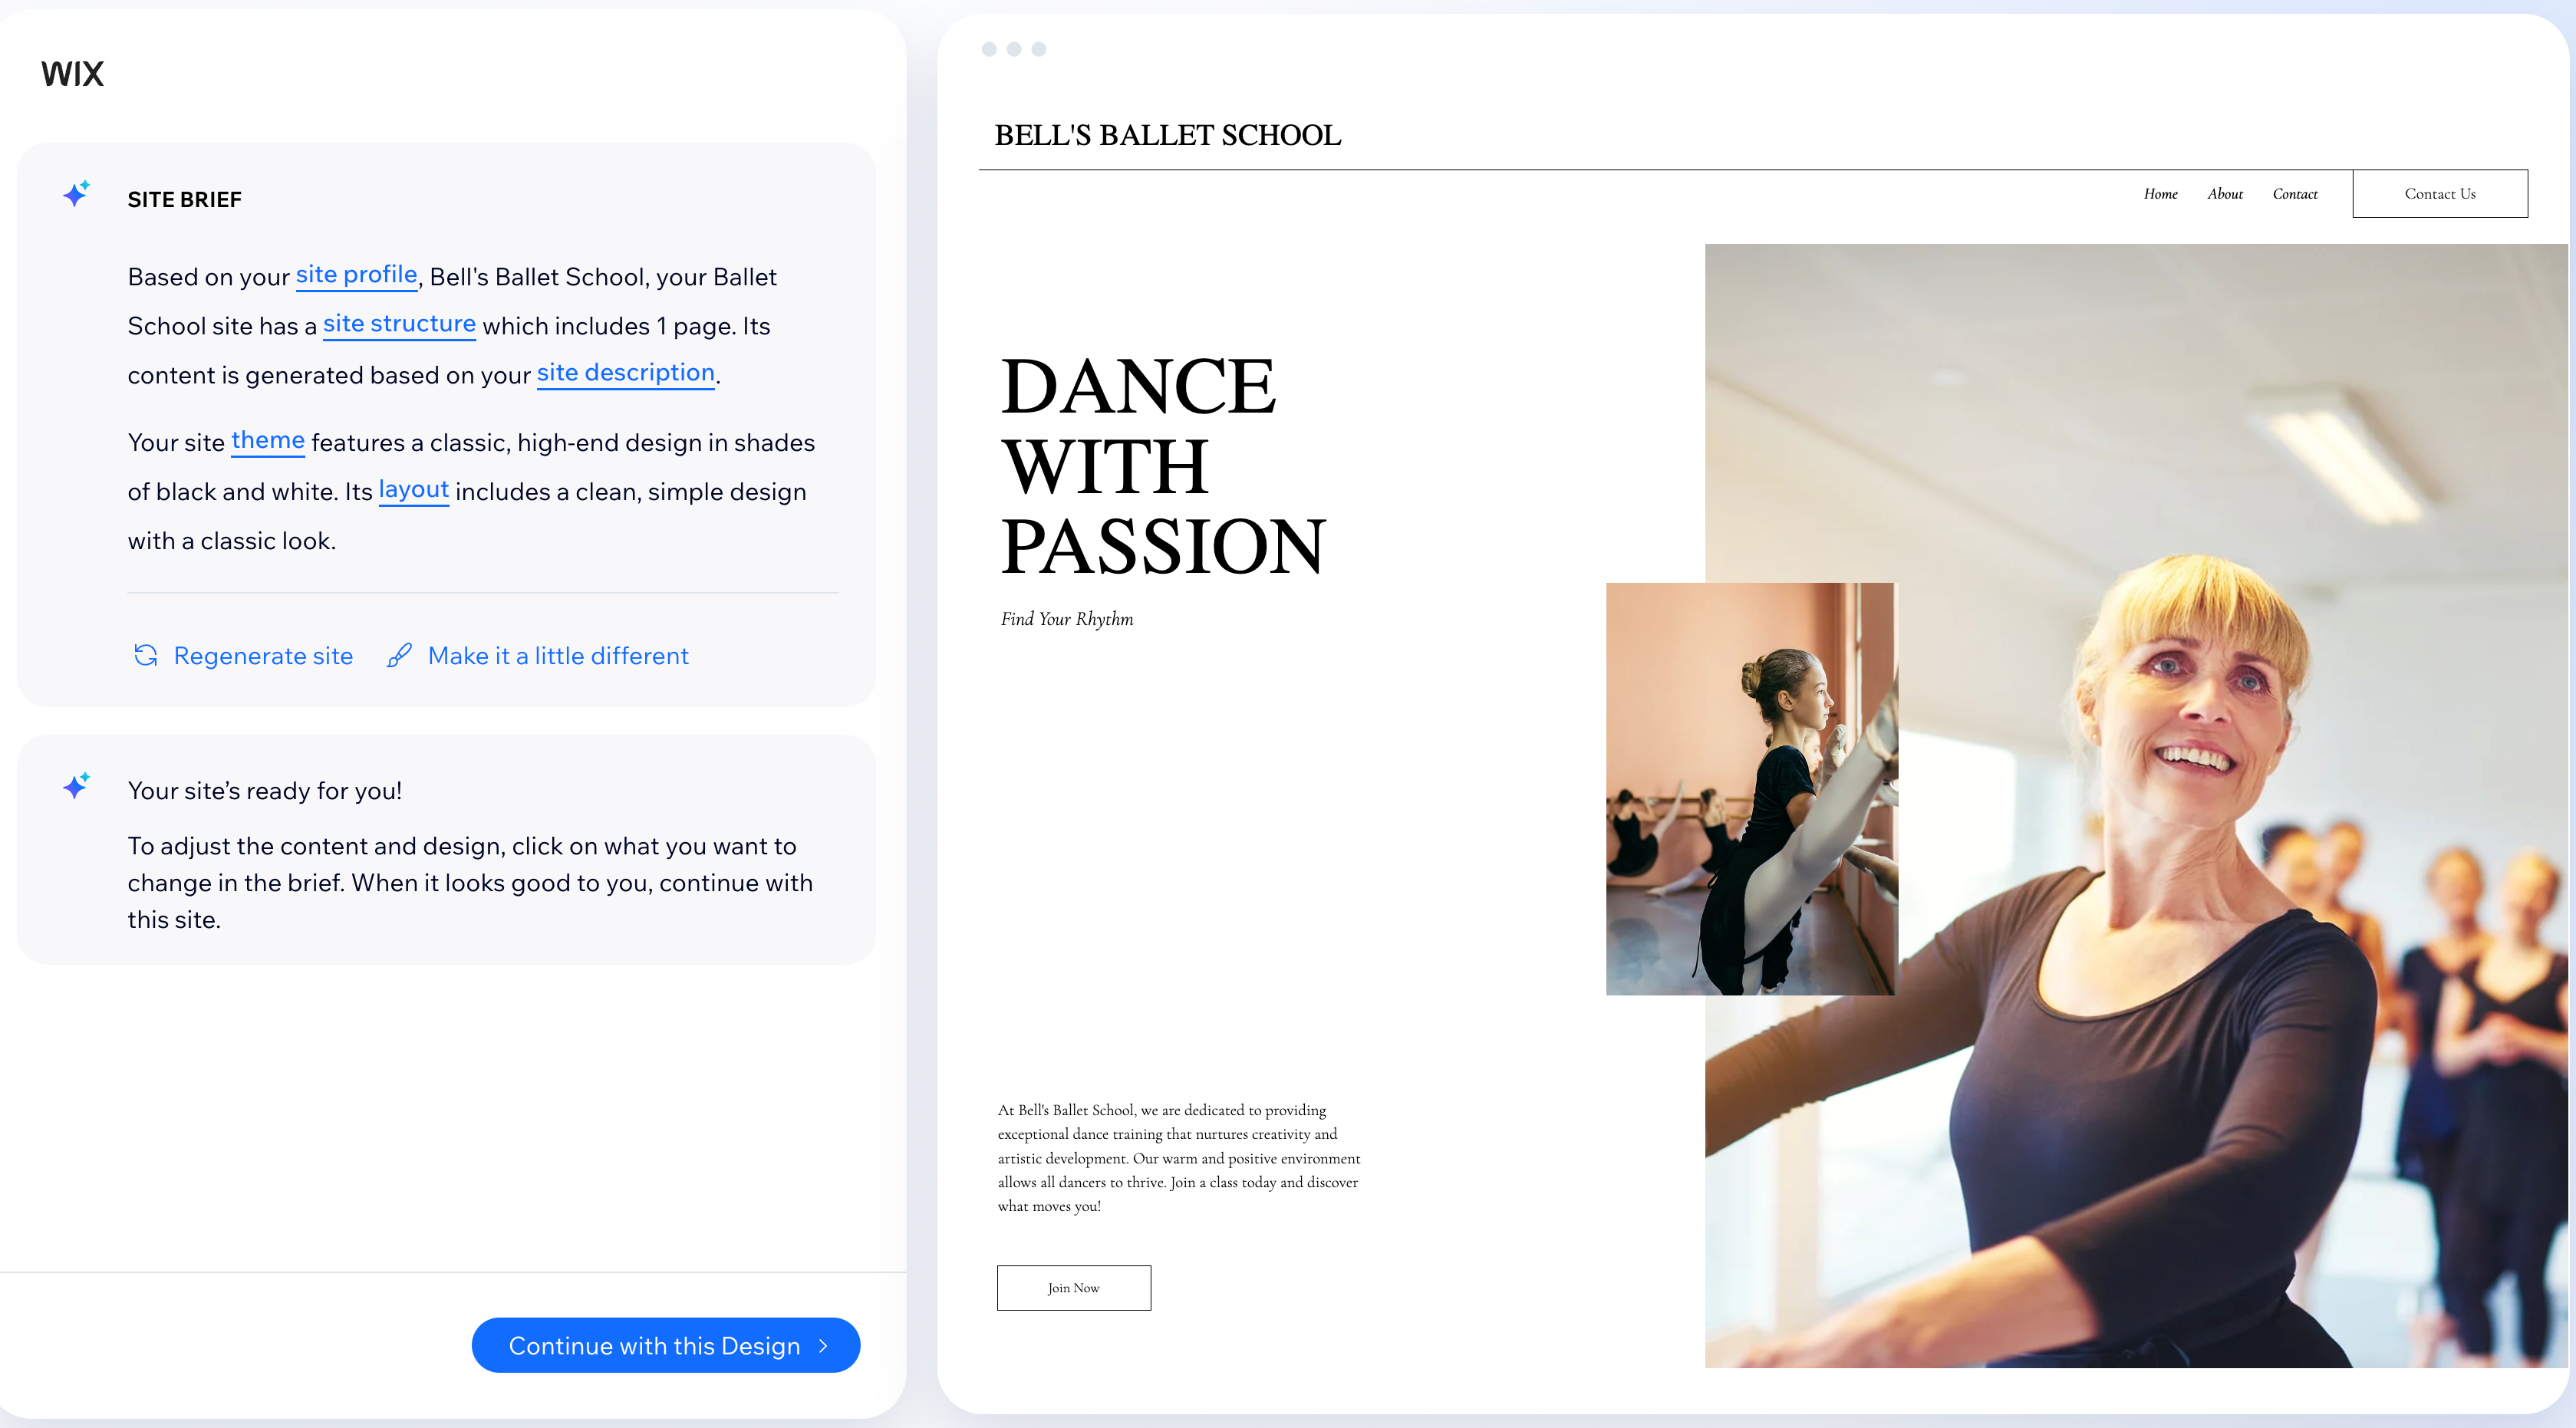The width and height of the screenshot is (2576, 1428).
Task: Click the third browser dot control
Action: 1039,46
